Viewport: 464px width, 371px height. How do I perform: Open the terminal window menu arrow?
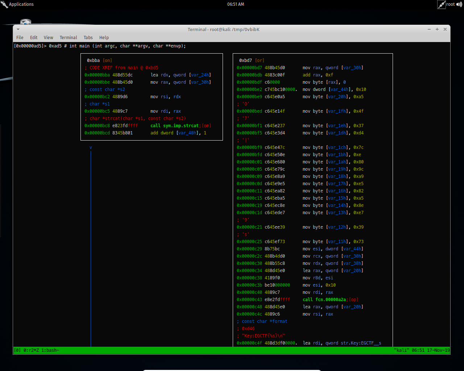click(x=18, y=29)
